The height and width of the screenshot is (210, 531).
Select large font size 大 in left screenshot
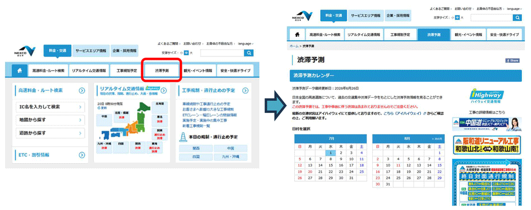[191, 53]
